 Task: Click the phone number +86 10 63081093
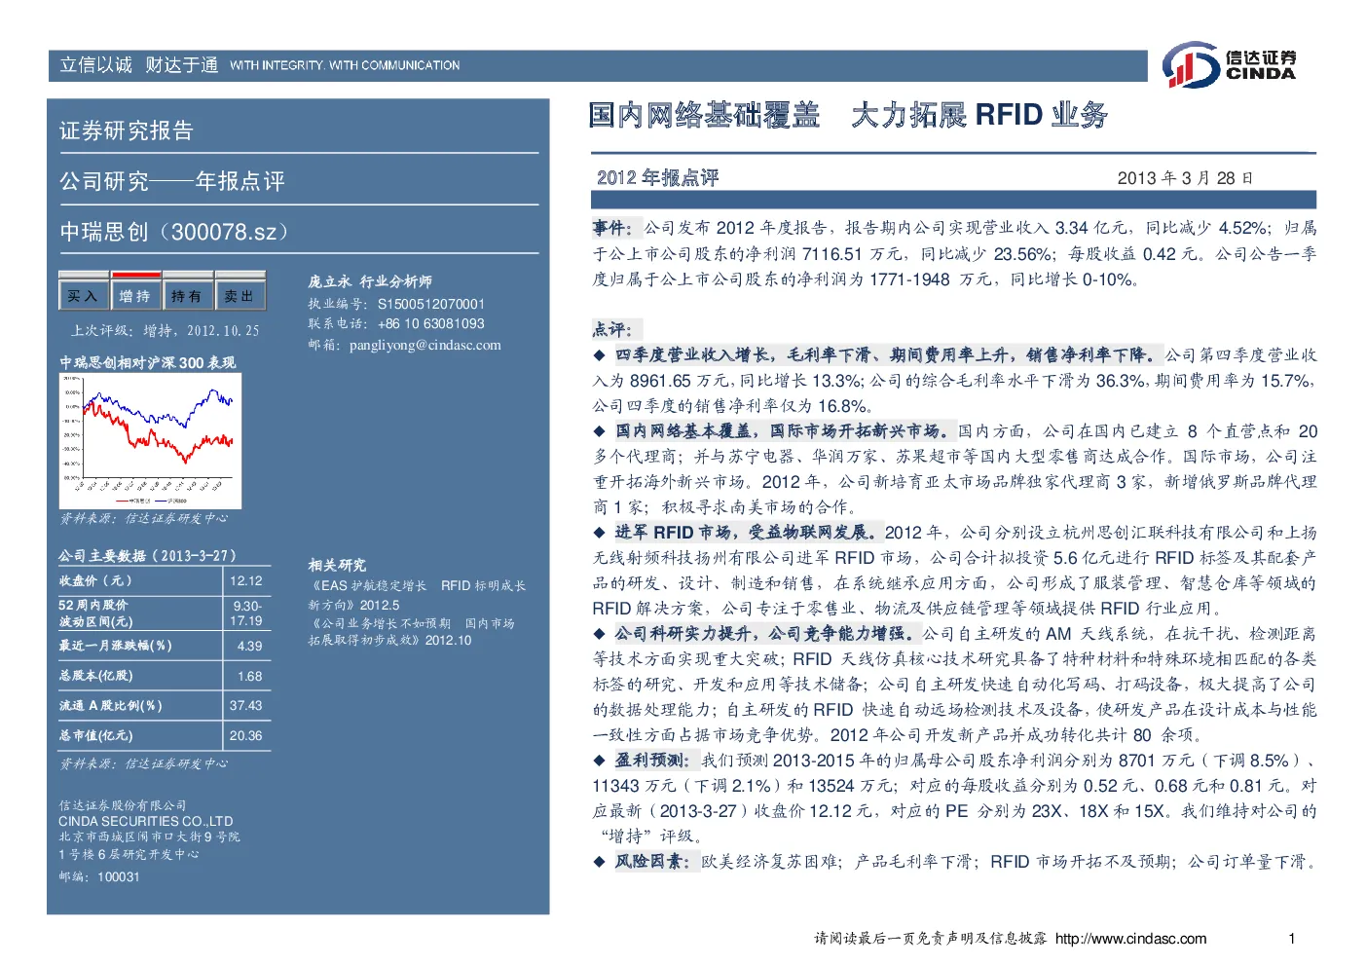click(430, 323)
